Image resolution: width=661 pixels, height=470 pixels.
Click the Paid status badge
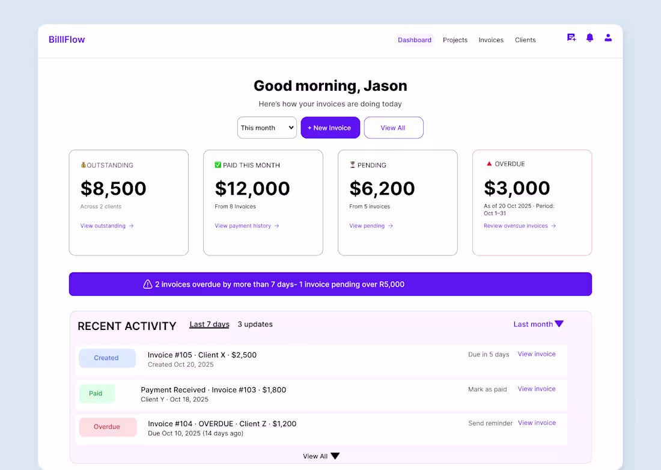pyautogui.click(x=97, y=393)
